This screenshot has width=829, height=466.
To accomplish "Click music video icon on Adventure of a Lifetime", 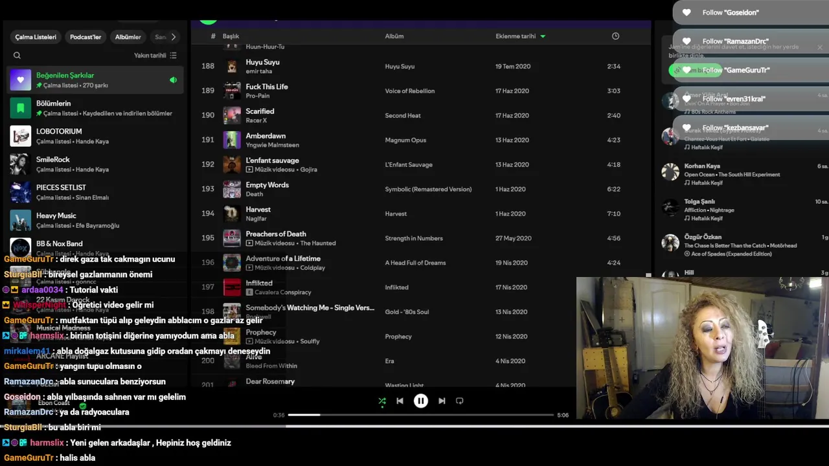I will (249, 268).
